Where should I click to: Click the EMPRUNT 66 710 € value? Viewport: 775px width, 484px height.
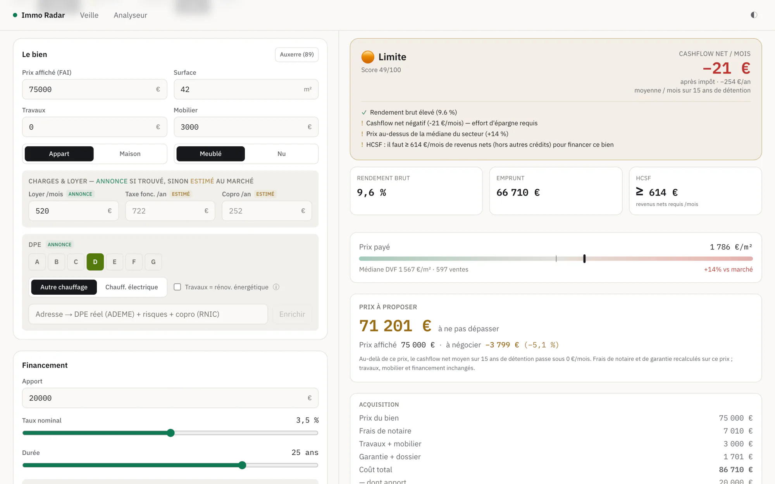pos(518,192)
